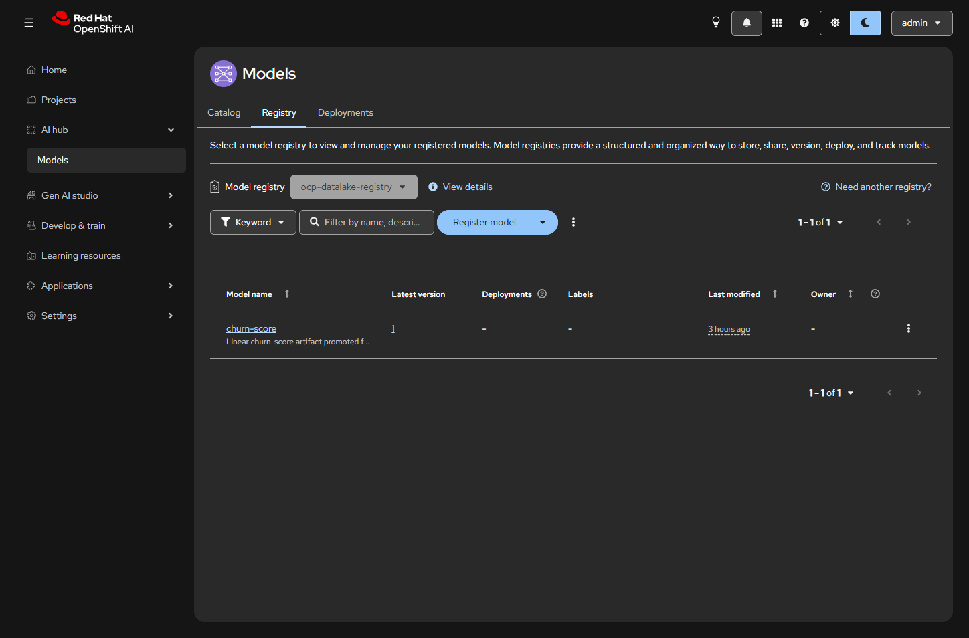This screenshot has width=969, height=638.
Task: Click the Models page header icon
Action: pos(224,74)
